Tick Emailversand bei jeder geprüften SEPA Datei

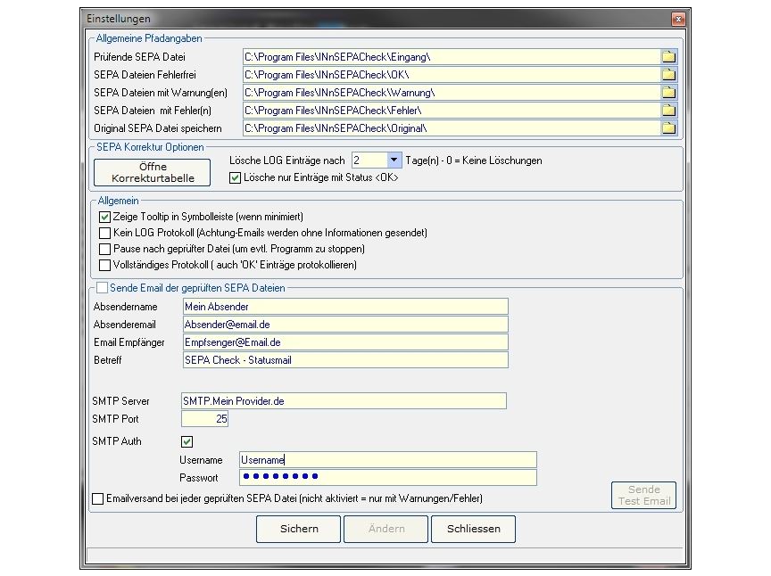[x=97, y=498]
